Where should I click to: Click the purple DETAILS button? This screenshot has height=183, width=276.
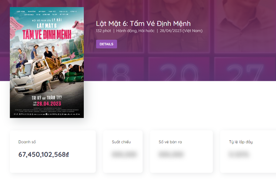click(106, 44)
